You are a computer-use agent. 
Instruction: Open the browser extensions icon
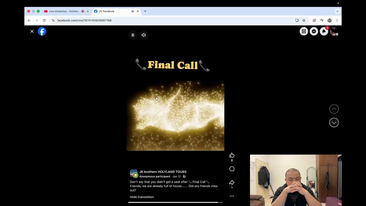pyautogui.click(x=314, y=20)
